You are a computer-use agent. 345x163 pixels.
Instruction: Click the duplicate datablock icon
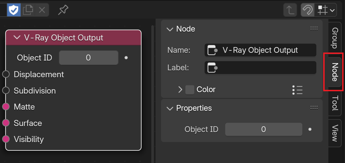[28, 10]
